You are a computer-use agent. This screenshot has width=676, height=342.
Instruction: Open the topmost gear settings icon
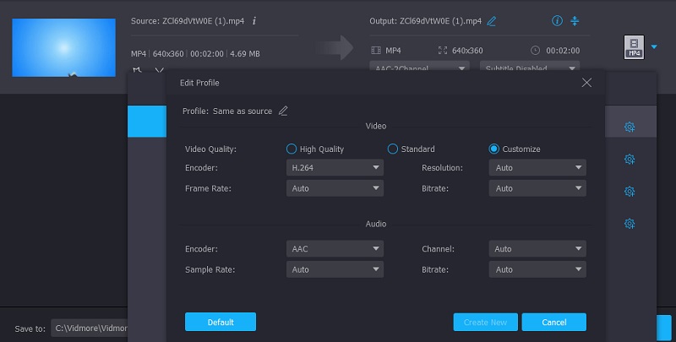[630, 128]
